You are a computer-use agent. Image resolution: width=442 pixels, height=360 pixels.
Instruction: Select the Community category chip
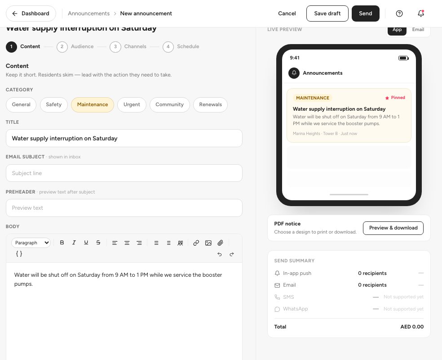pos(169,104)
